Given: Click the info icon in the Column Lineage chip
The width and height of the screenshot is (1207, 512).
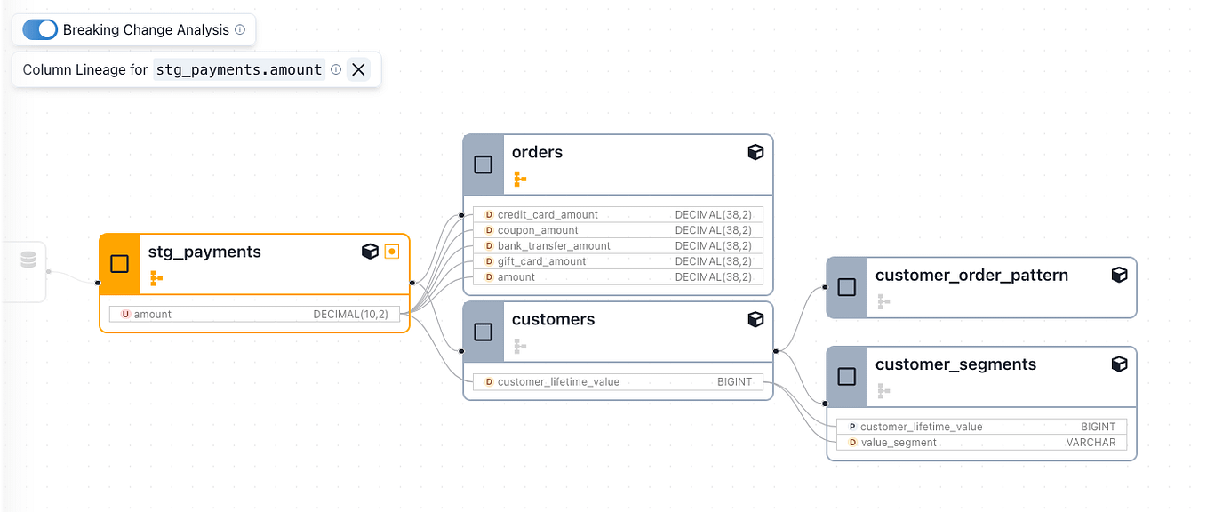Looking at the screenshot, I should coord(335,69).
